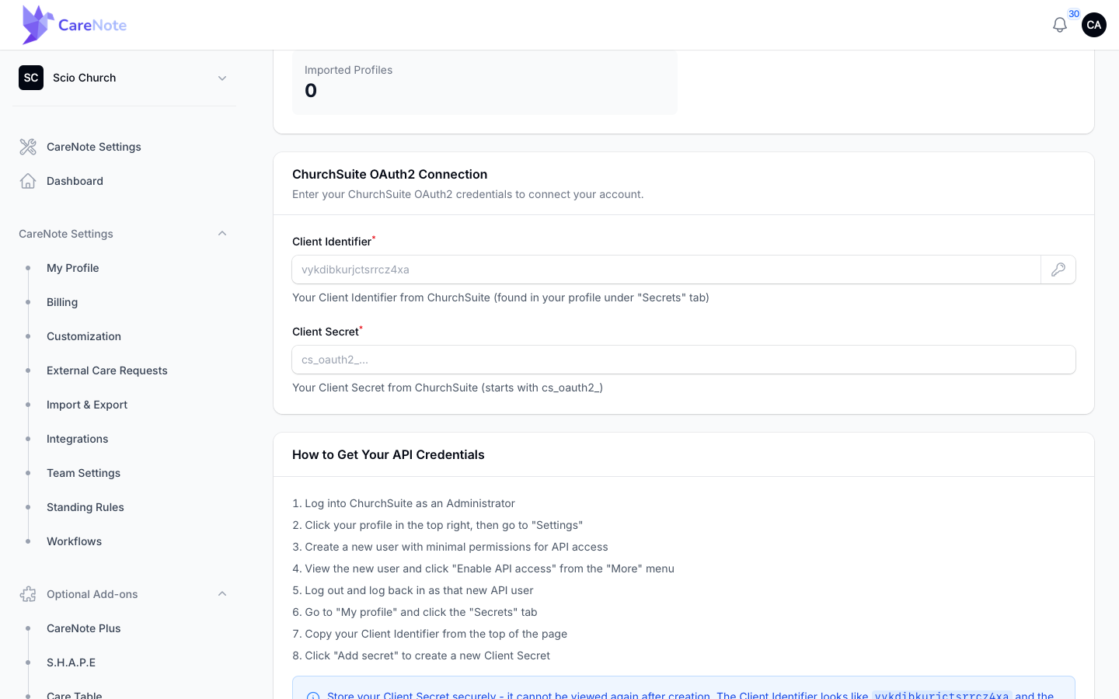Image resolution: width=1119 pixels, height=699 pixels.
Task: Click the Optional Add-ons puzzle icon
Action: tap(28, 594)
